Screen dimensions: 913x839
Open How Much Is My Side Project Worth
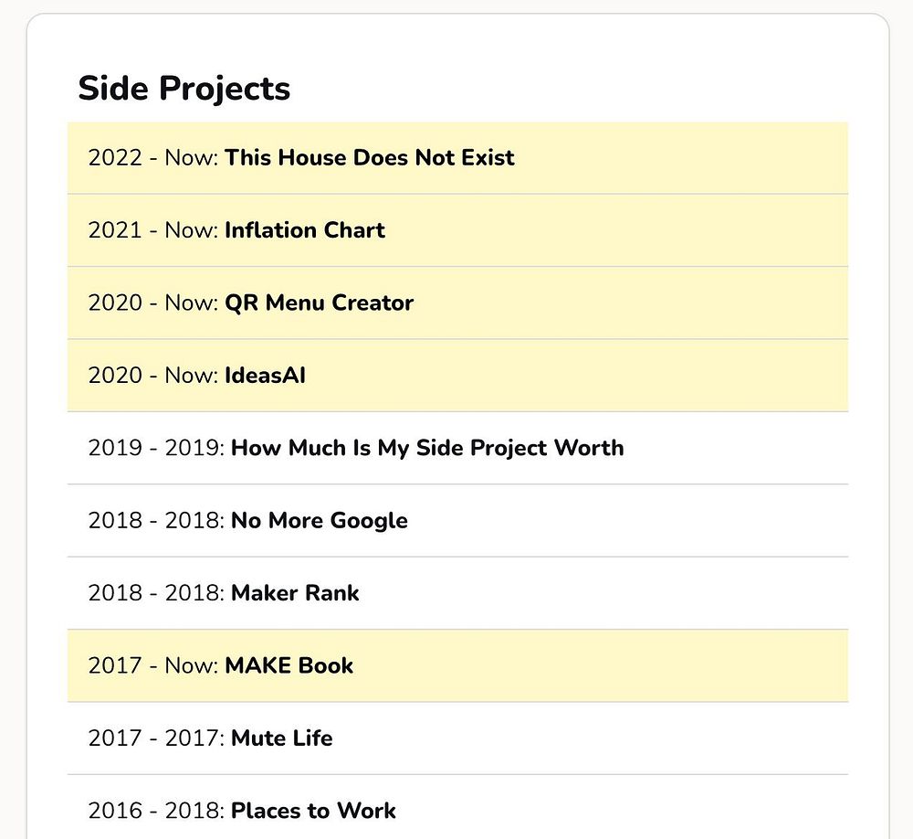(427, 448)
